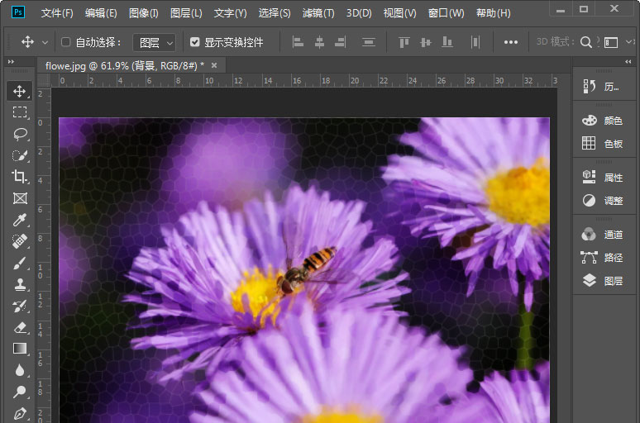The height and width of the screenshot is (423, 640).
Task: Select the Eyedropper tool
Action: [x=20, y=220]
